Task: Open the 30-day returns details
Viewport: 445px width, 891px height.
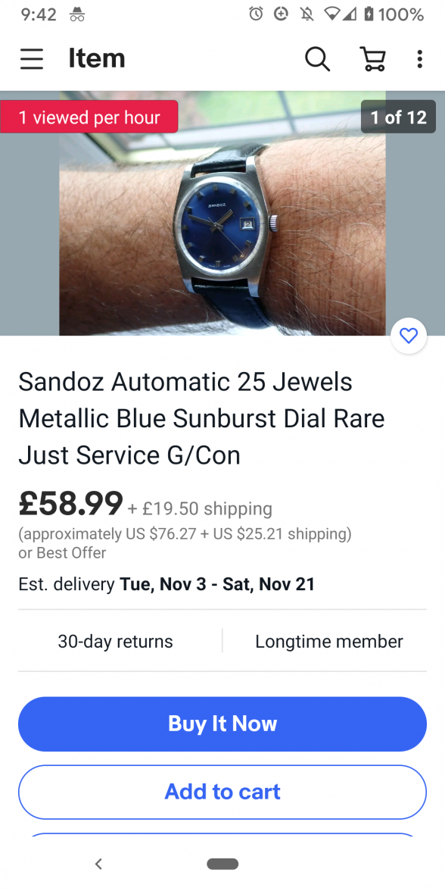Action: point(115,642)
